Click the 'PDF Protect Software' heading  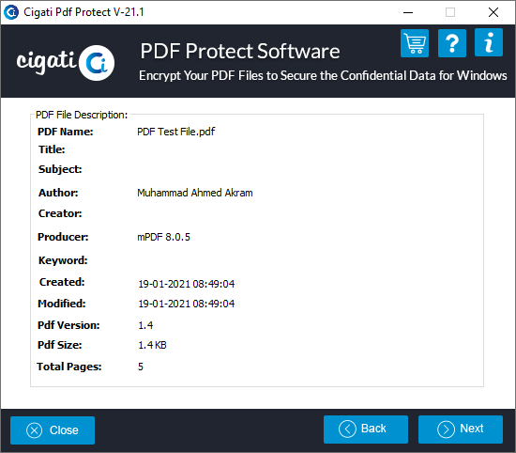[x=240, y=51]
